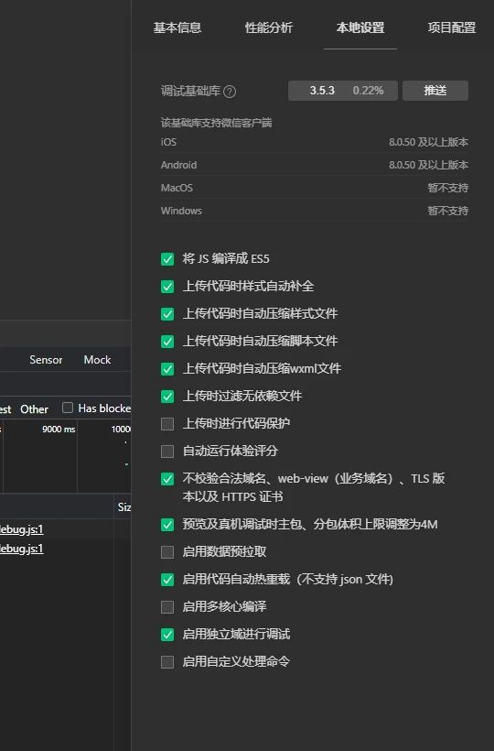This screenshot has height=751, width=494.
Task: Click the iOS supported version text 8.0.50 及以上版本
Action: [428, 142]
